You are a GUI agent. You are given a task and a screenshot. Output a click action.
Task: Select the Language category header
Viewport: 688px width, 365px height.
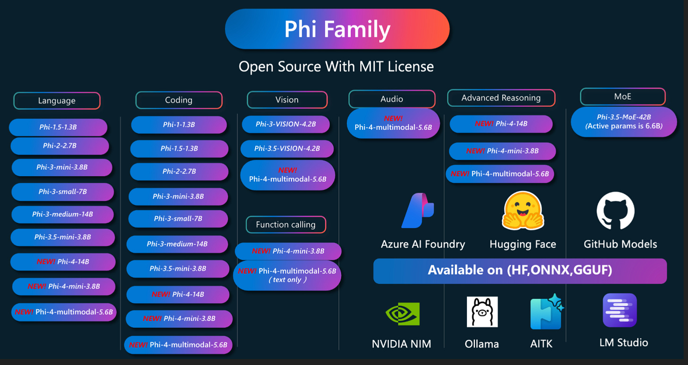[57, 101]
